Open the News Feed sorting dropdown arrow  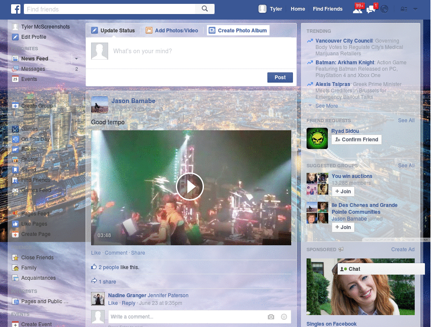pyautogui.click(x=76, y=58)
